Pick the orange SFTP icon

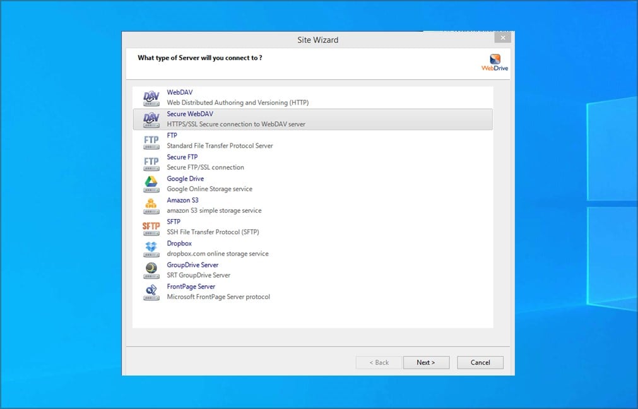[151, 228]
